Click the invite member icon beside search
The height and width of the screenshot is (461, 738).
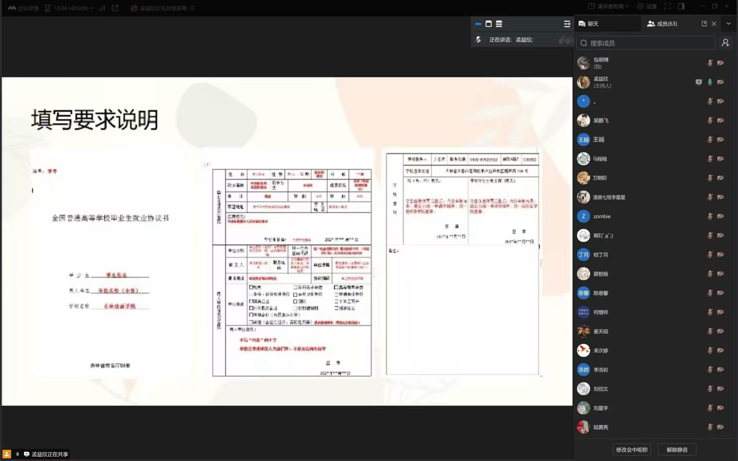725,43
